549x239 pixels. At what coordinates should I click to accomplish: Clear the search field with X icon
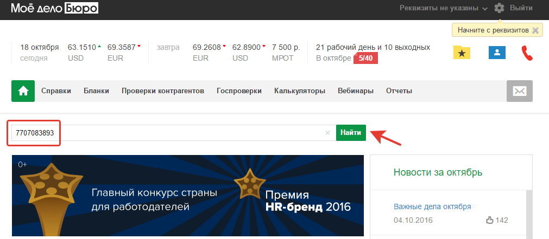pos(328,133)
